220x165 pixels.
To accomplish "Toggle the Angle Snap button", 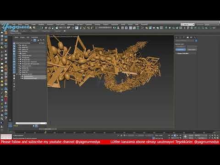I will click(x=84, y=28).
